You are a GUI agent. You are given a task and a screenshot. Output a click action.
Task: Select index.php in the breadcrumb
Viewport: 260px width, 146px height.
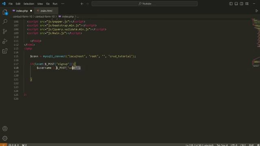(x=68, y=17)
